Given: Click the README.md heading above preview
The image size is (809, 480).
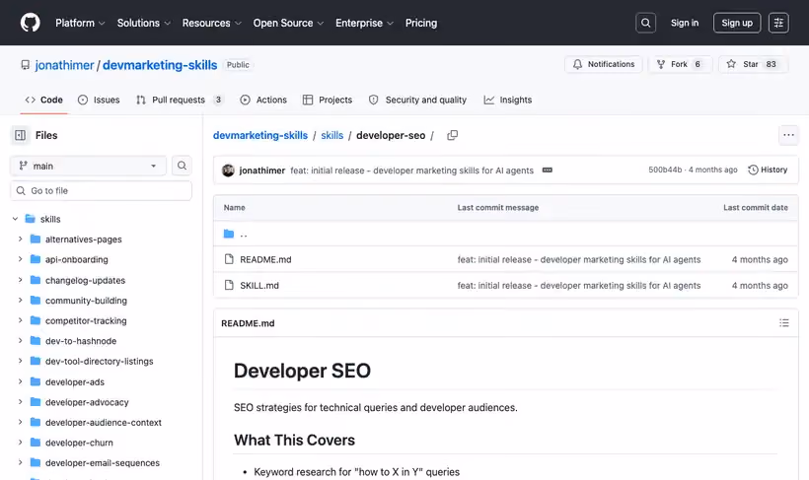Looking at the screenshot, I should [x=248, y=323].
